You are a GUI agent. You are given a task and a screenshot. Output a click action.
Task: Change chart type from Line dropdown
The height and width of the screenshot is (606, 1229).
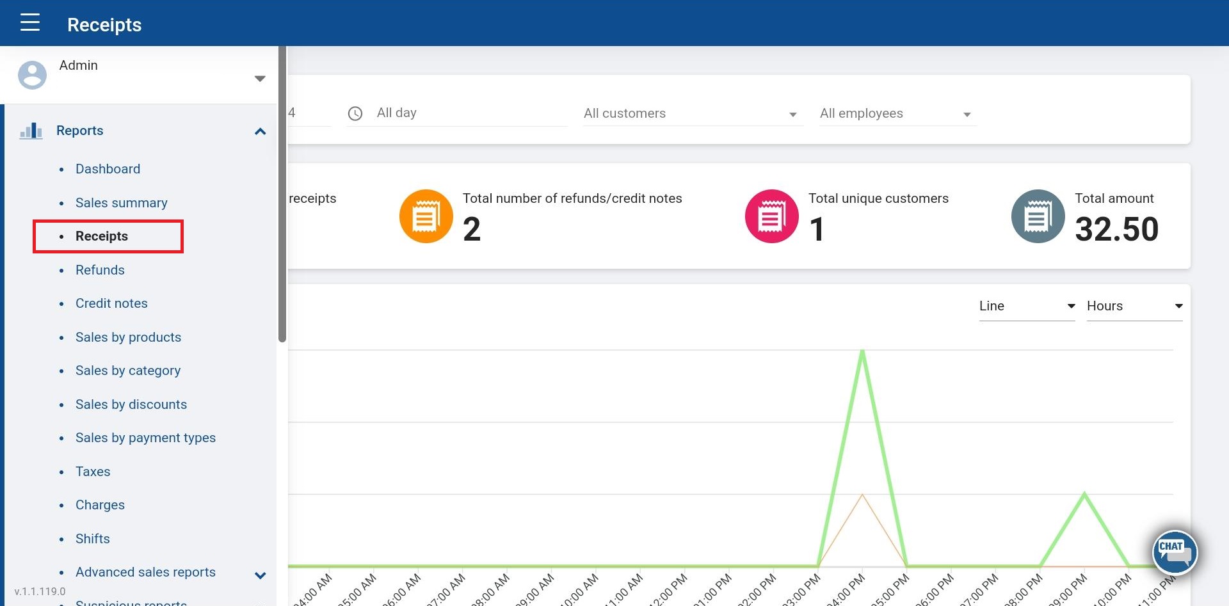tap(1026, 307)
